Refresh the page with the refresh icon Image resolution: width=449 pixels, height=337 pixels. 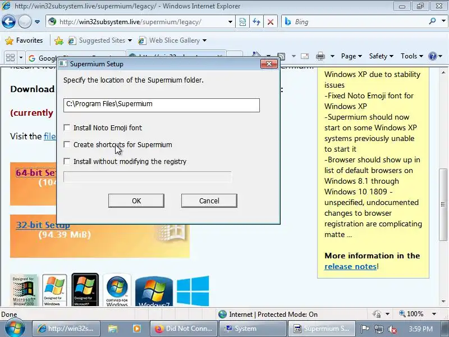pos(256,22)
